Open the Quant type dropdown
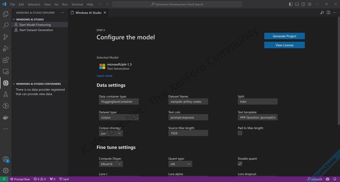 [180, 164]
